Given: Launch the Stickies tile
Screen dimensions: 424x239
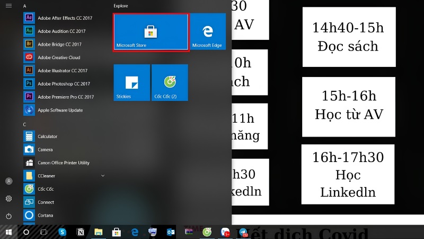Looking at the screenshot, I should tap(131, 83).
